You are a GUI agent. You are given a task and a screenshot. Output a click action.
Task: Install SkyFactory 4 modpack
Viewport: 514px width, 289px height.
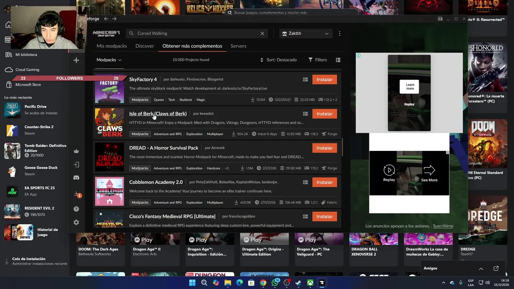point(324,79)
